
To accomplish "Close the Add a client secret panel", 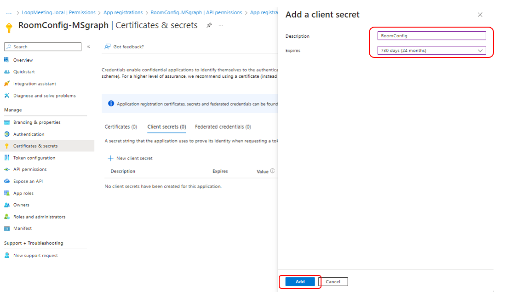I will coord(480,15).
